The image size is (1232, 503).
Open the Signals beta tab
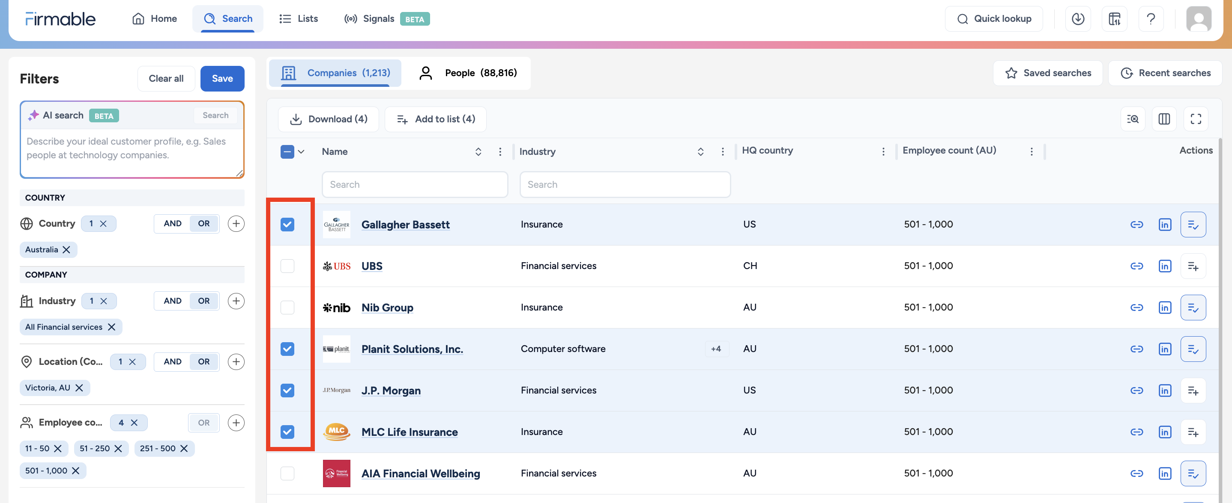click(386, 19)
